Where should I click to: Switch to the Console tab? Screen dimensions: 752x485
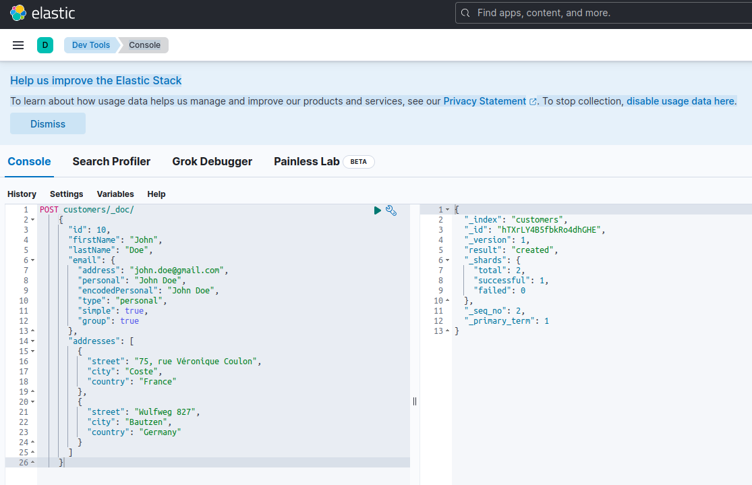(x=29, y=162)
